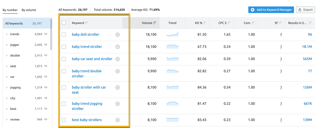Switch to By number tab
Image resolution: width=322 pixels, height=128 pixels.
[10, 10]
